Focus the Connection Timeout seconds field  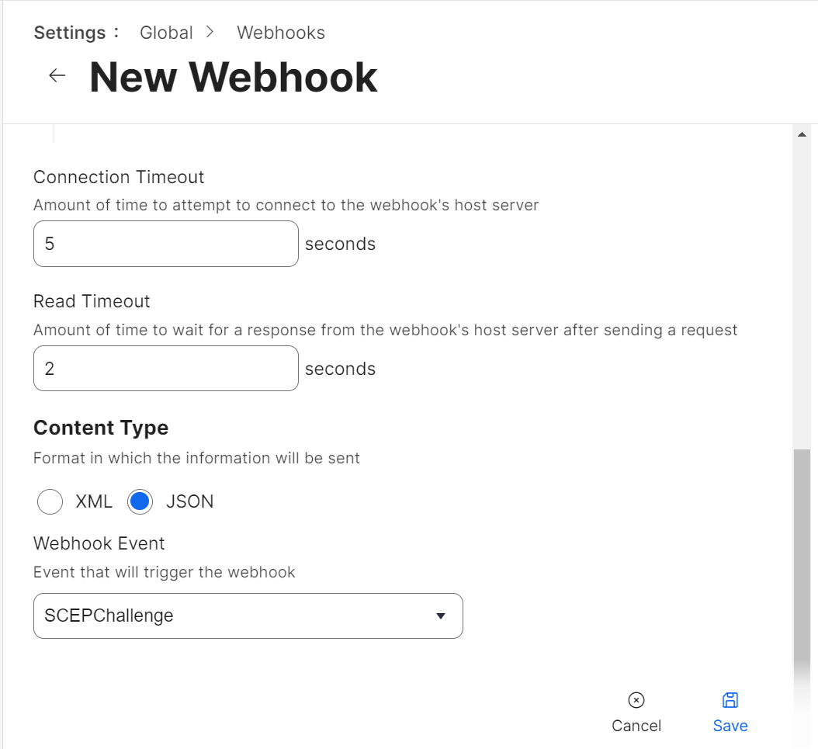point(166,244)
